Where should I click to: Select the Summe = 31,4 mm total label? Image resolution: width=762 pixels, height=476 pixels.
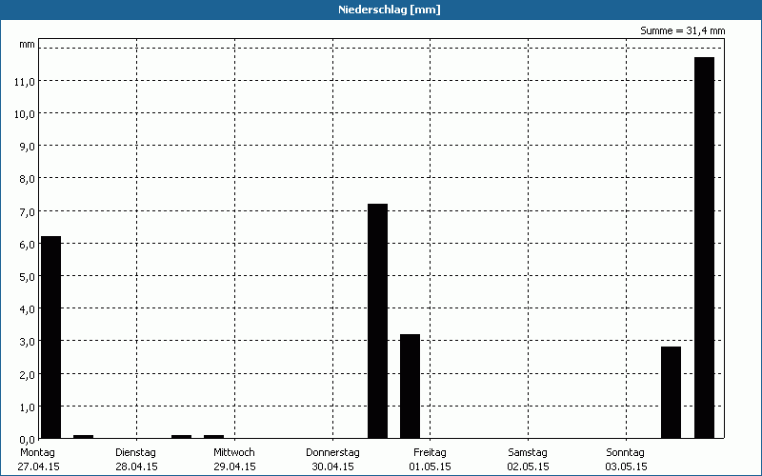click(682, 30)
